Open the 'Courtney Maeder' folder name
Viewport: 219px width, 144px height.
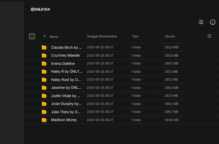click(x=65, y=56)
